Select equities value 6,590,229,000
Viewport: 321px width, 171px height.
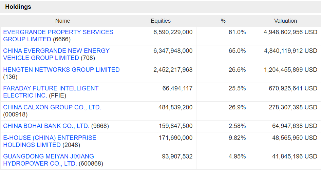click(173, 32)
